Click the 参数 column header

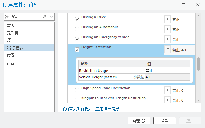(x=112, y=64)
